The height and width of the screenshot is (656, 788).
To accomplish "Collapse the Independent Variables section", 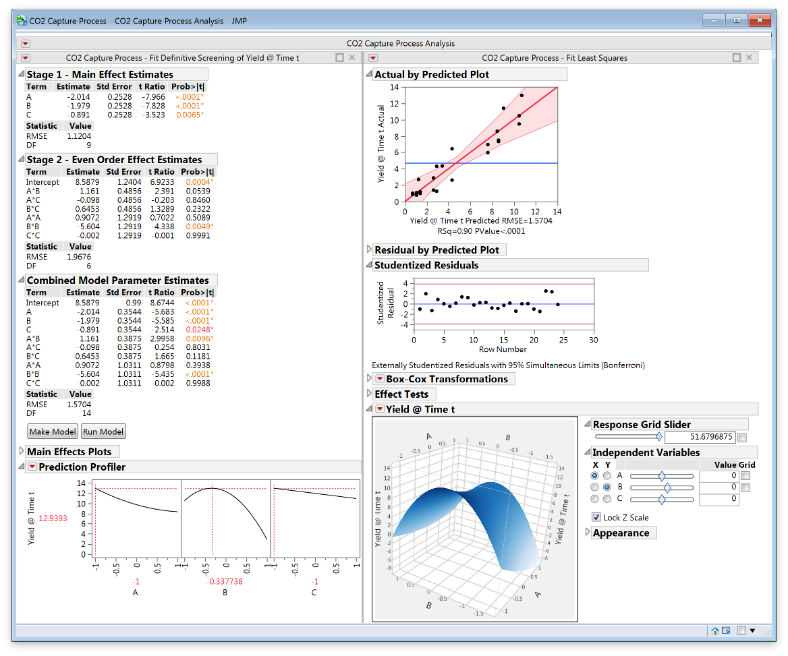I will (x=588, y=452).
